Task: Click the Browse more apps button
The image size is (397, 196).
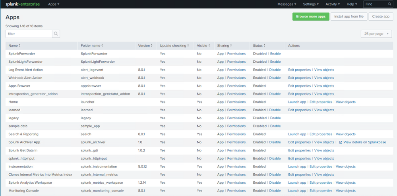Action: coord(311,16)
